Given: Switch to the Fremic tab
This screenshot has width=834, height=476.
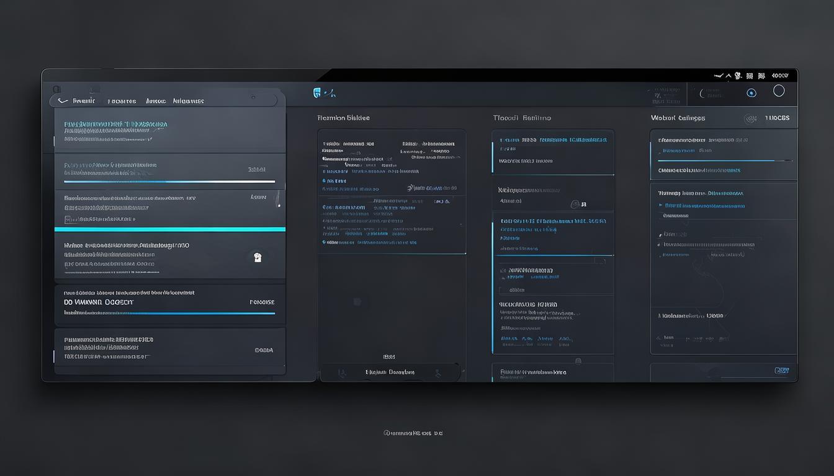Looking at the screenshot, I should click(84, 100).
